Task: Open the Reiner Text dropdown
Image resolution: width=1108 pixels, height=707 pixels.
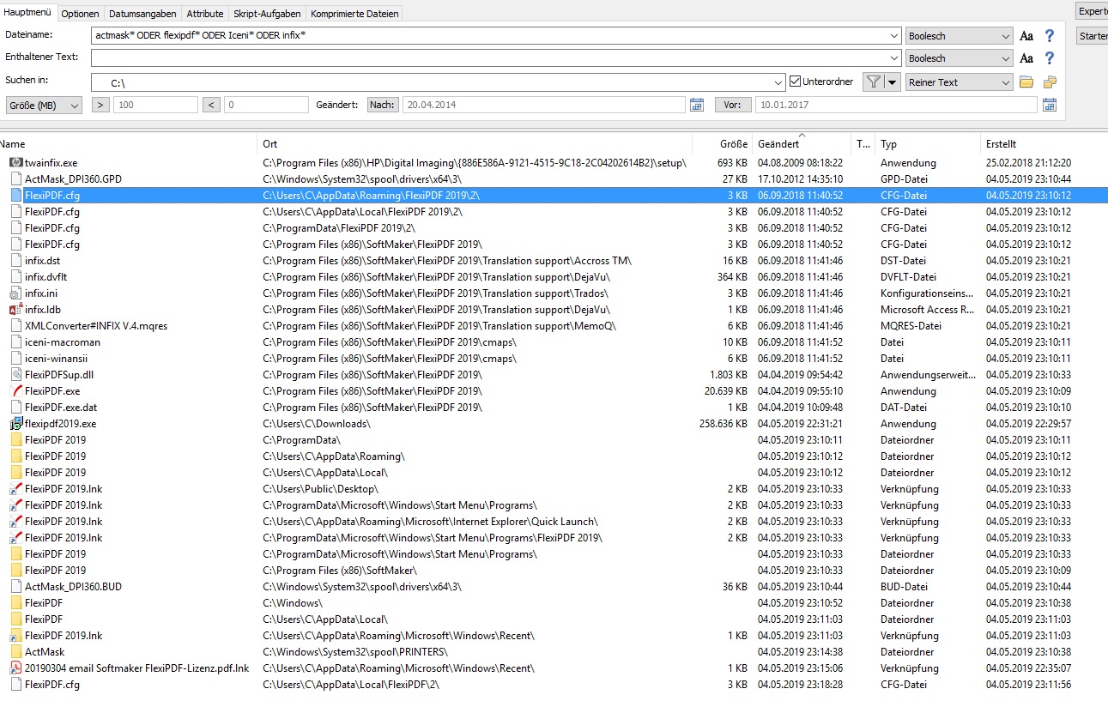Action: coord(960,82)
